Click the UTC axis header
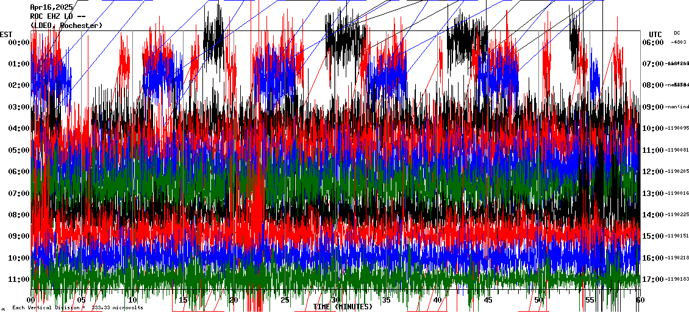The height and width of the screenshot is (316, 689). pos(655,34)
